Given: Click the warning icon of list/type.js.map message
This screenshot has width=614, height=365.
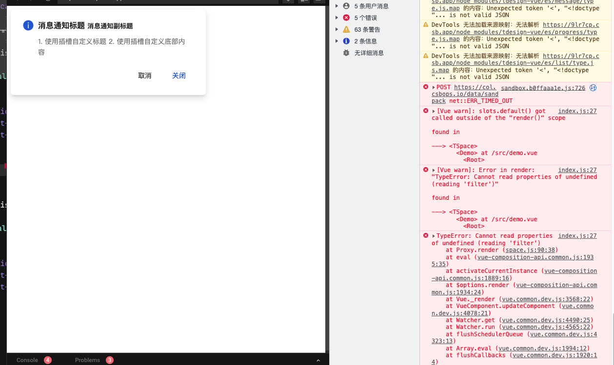Looking at the screenshot, I should tap(425, 56).
